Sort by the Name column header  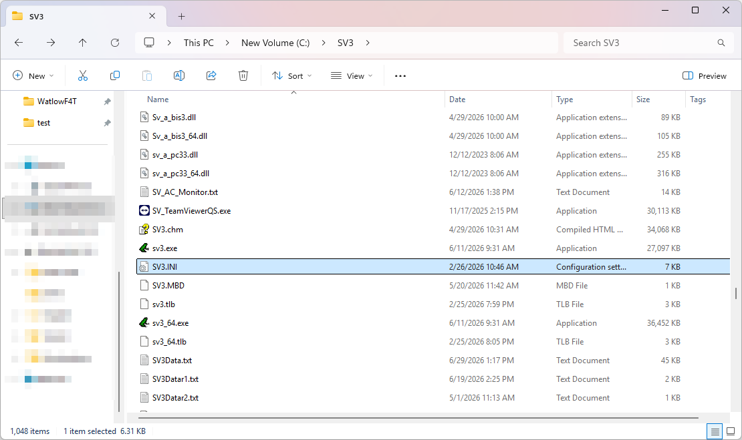click(x=158, y=99)
